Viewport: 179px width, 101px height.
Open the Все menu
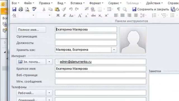[15, 3]
